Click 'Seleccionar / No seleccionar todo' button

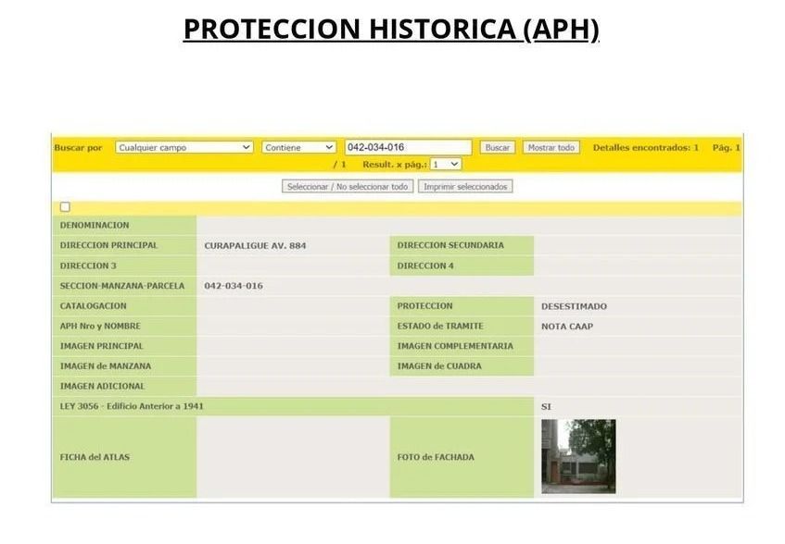[348, 186]
